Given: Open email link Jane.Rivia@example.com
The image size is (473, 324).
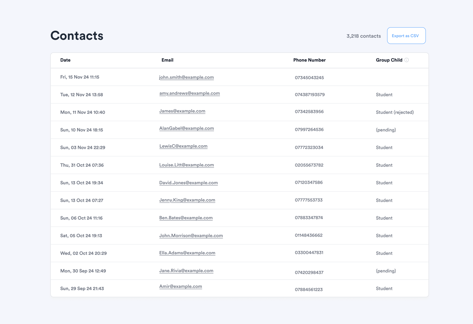Looking at the screenshot, I should coord(186,271).
